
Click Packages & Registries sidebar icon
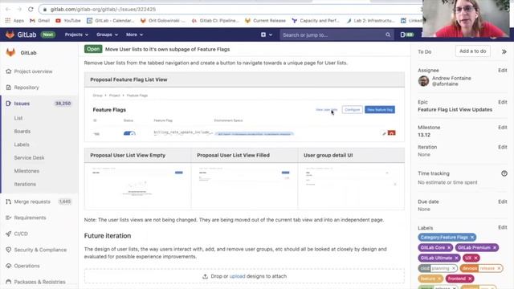point(9,282)
